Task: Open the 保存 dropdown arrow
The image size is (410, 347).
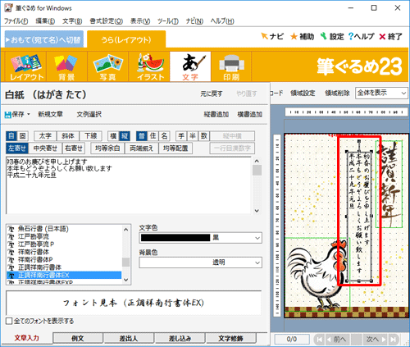Action: (x=29, y=114)
